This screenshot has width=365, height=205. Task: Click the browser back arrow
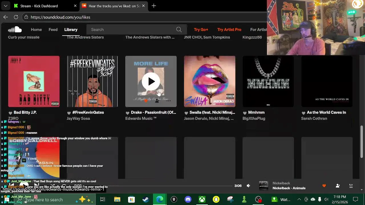6,17
